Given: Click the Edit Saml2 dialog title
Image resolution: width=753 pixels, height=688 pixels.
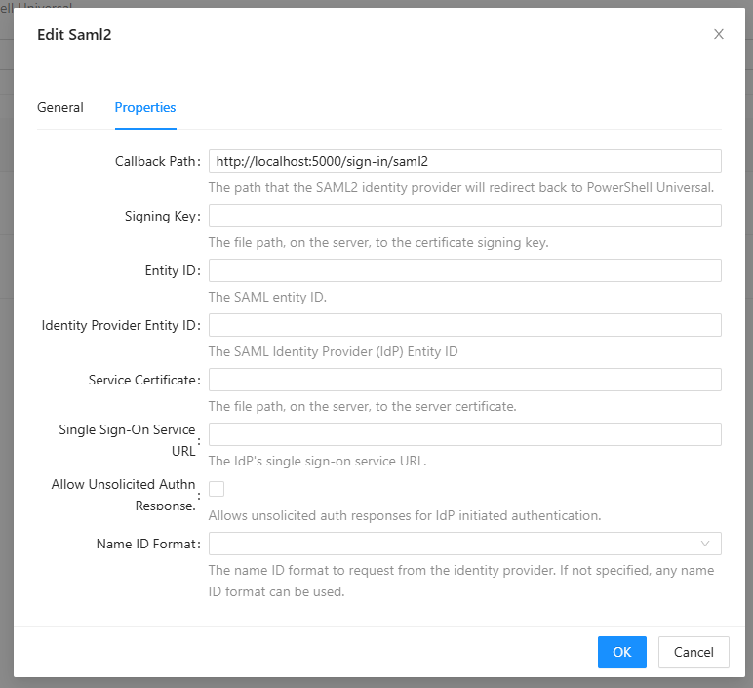Looking at the screenshot, I should point(74,35).
